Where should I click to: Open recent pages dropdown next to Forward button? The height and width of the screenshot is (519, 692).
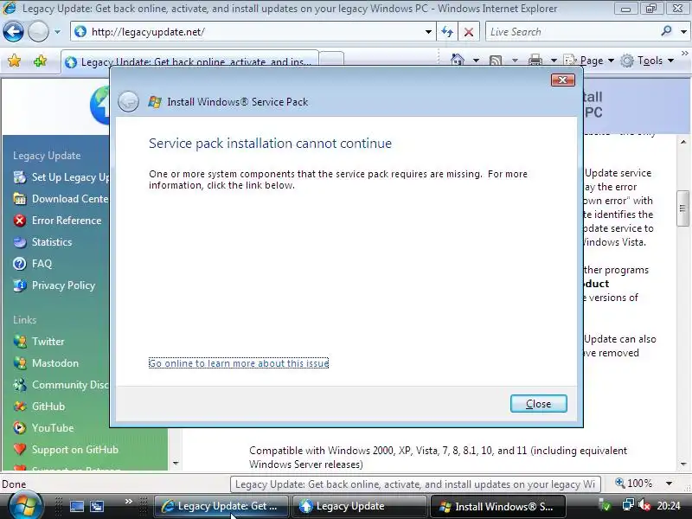tap(57, 32)
